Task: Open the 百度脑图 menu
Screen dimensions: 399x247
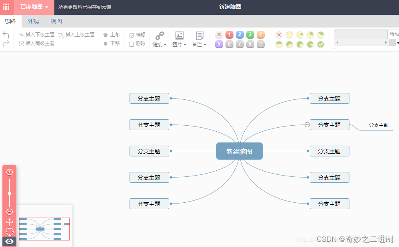Action: coord(31,7)
